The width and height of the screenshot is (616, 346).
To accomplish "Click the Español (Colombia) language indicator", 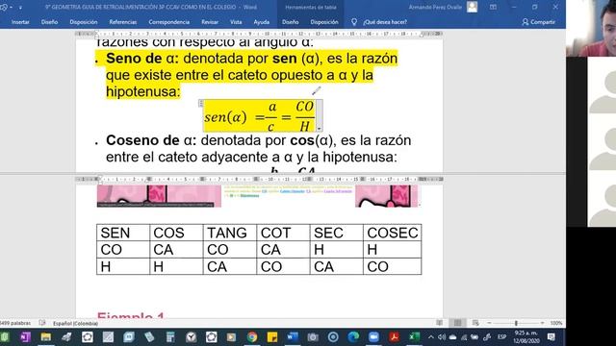I will [x=75, y=323].
